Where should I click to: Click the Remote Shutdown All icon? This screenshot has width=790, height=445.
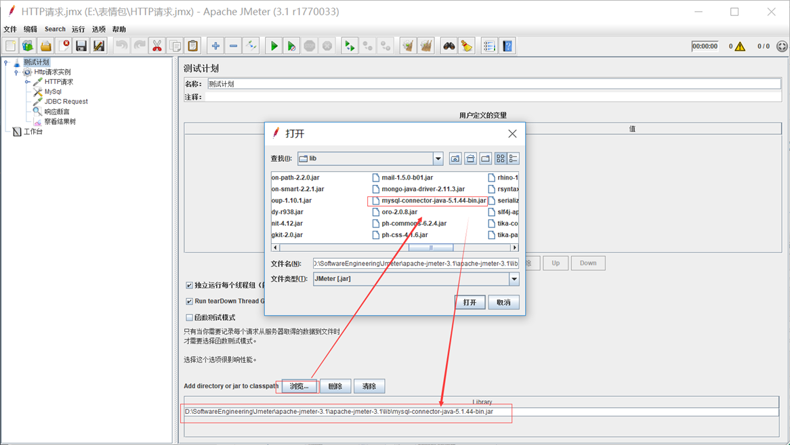point(386,46)
